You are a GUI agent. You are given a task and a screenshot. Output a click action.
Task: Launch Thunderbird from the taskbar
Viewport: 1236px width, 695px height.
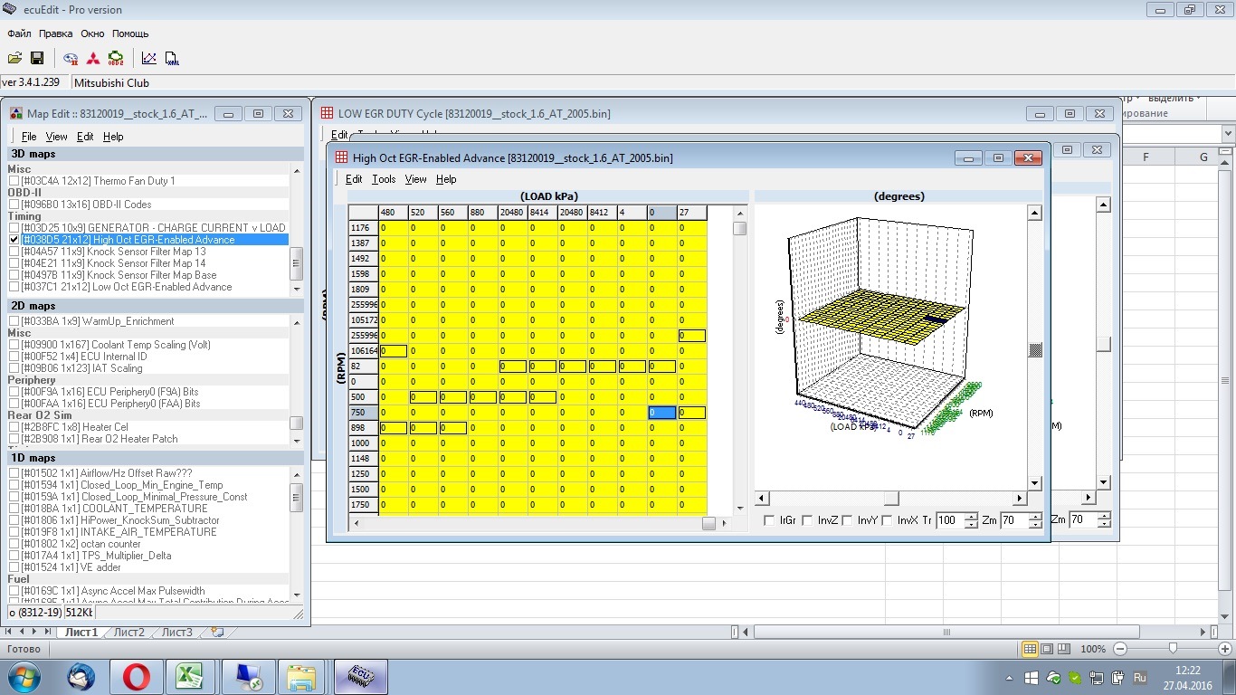click(81, 676)
